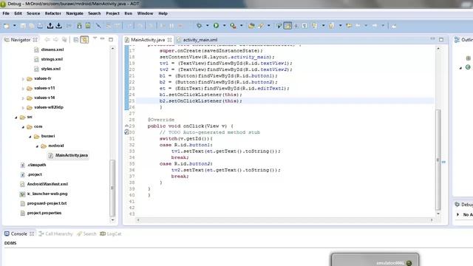
Task: Maximize the editor area
Action: coord(441,39)
